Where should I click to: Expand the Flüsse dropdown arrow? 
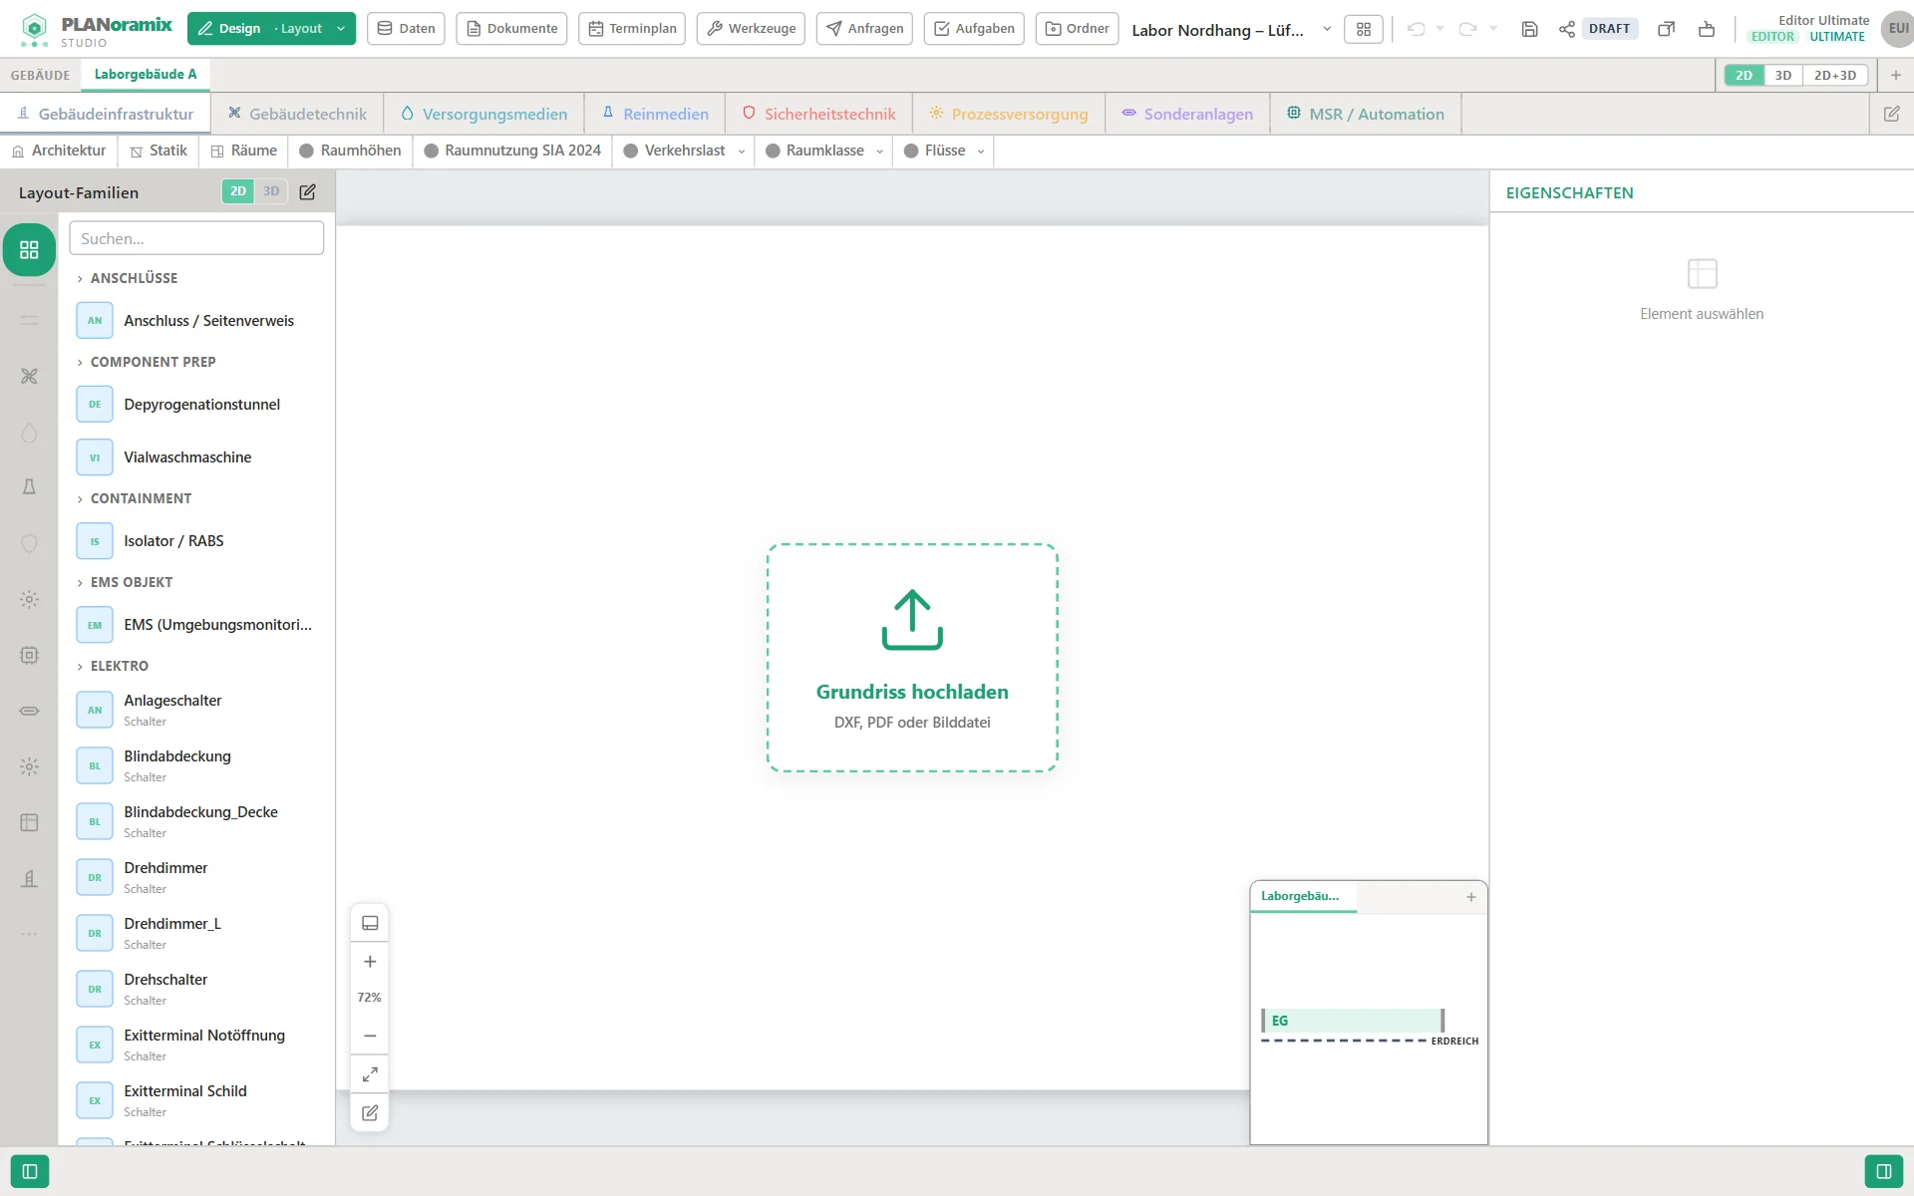(981, 151)
